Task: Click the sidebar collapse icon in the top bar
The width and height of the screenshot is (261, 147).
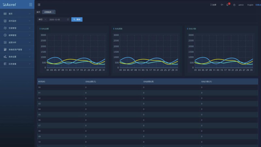Action: point(39,5)
